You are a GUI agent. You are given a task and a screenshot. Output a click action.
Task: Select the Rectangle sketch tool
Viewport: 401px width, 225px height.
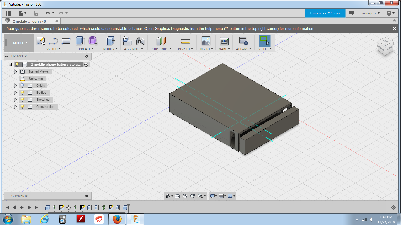click(66, 41)
